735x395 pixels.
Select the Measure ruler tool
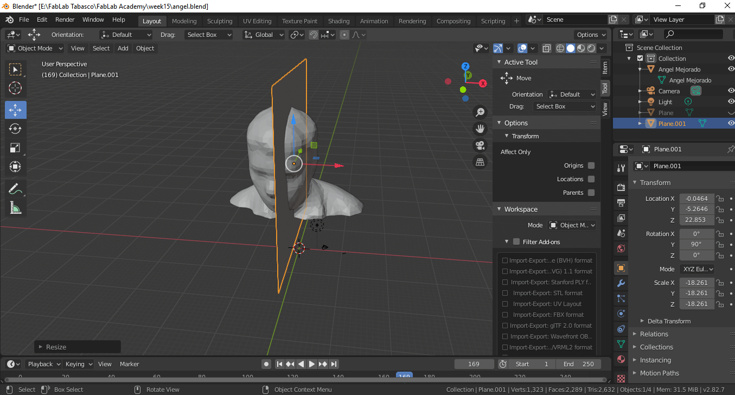click(15, 208)
